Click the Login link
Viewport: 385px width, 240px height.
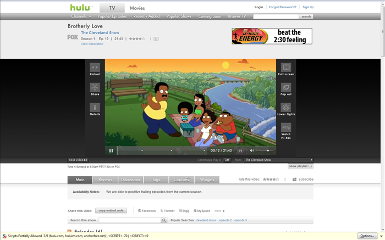(258, 7)
